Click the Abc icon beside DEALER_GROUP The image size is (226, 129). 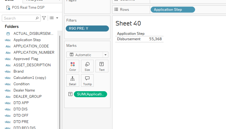pos(8,97)
